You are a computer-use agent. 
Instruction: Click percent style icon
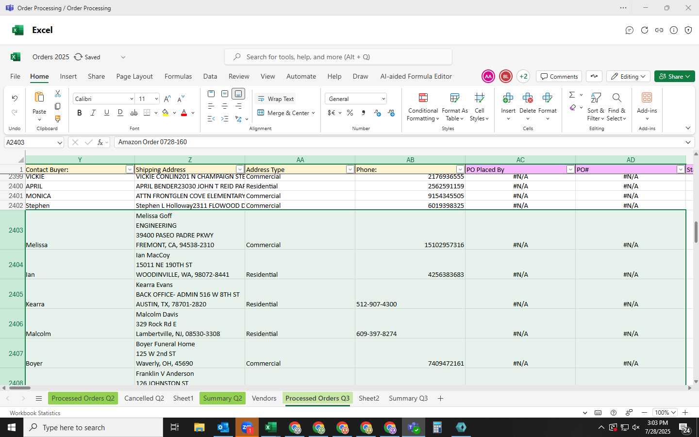click(x=350, y=113)
